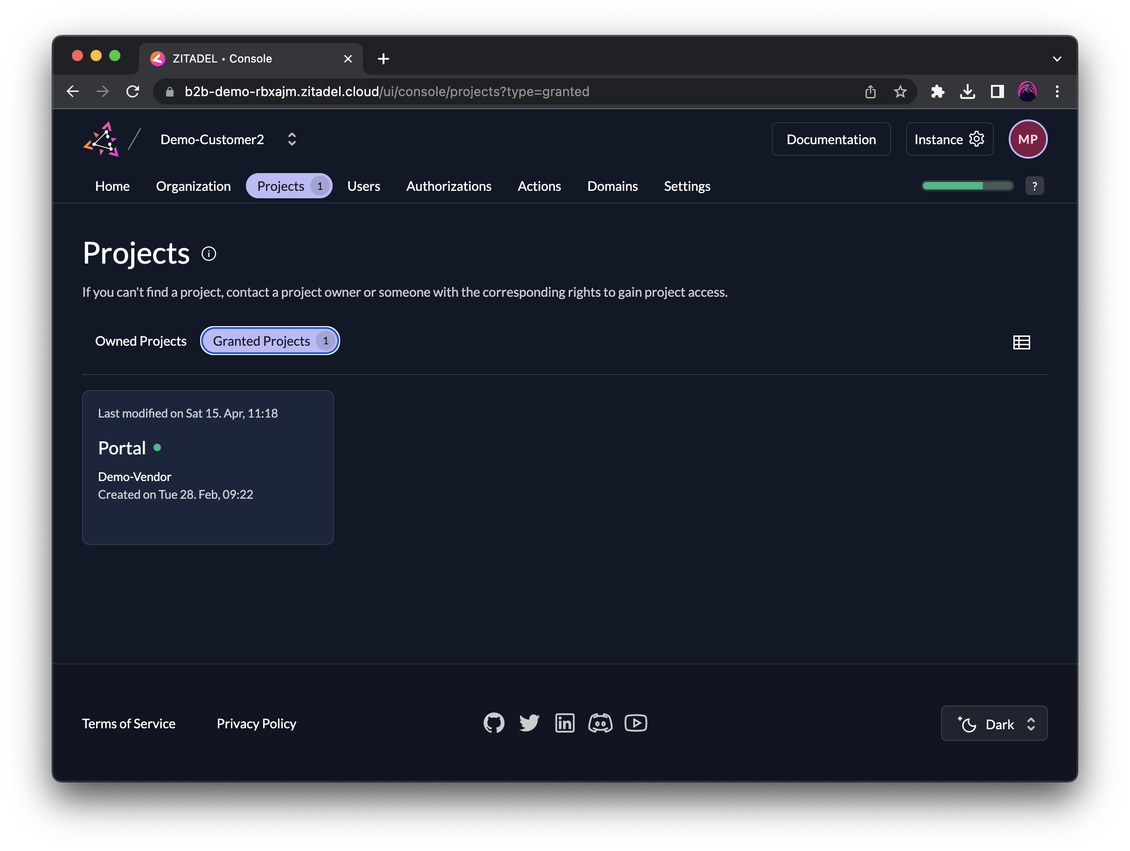Image resolution: width=1130 pixels, height=851 pixels.
Task: Open the Portal project card
Action: (x=208, y=467)
